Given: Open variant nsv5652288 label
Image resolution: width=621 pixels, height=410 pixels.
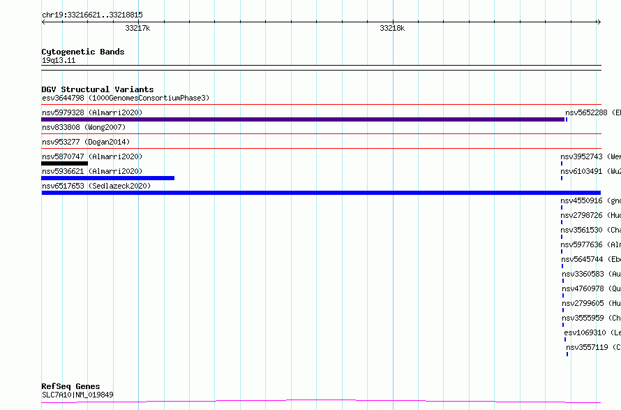Looking at the screenshot, I should click(x=593, y=112).
